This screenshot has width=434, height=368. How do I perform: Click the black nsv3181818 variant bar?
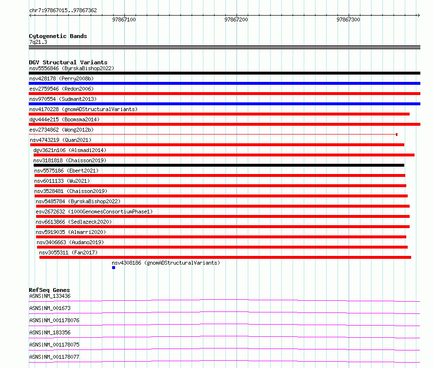pyautogui.click(x=219, y=165)
